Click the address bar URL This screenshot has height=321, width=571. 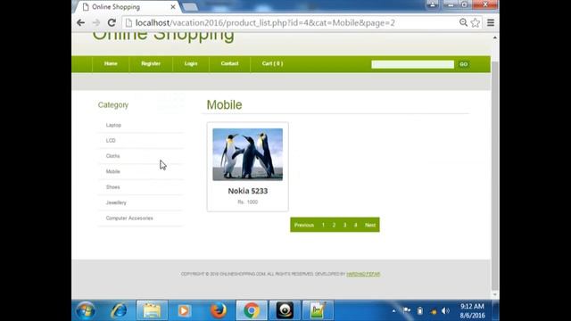(265, 23)
